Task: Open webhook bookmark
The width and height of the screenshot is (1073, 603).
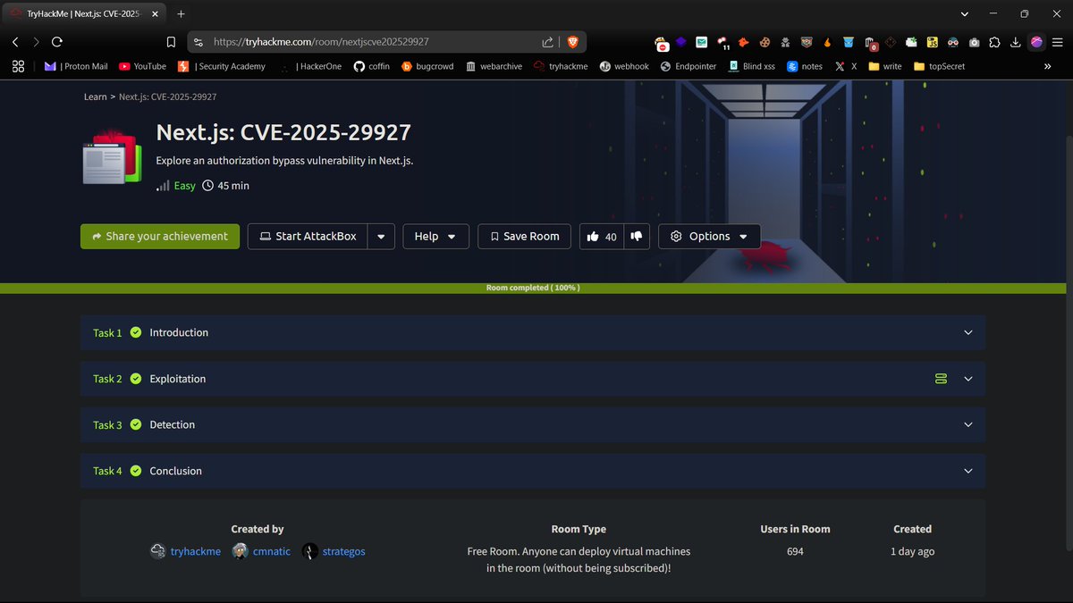Action: 624,66
